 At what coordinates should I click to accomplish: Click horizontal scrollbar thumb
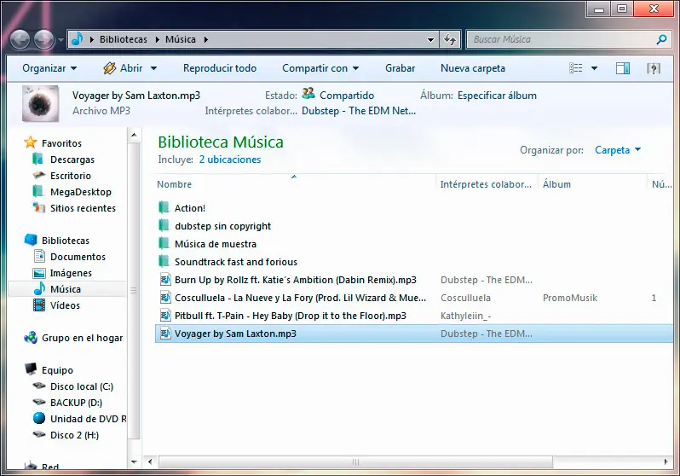click(355, 461)
